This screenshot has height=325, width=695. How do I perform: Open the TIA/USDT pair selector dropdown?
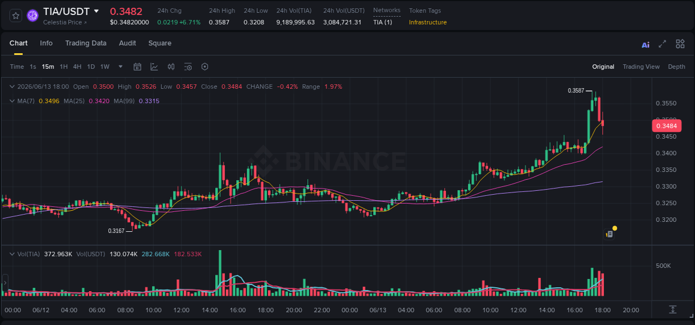point(96,11)
